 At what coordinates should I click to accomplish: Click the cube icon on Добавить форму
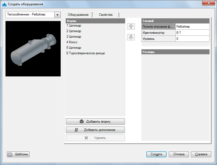point(82,122)
